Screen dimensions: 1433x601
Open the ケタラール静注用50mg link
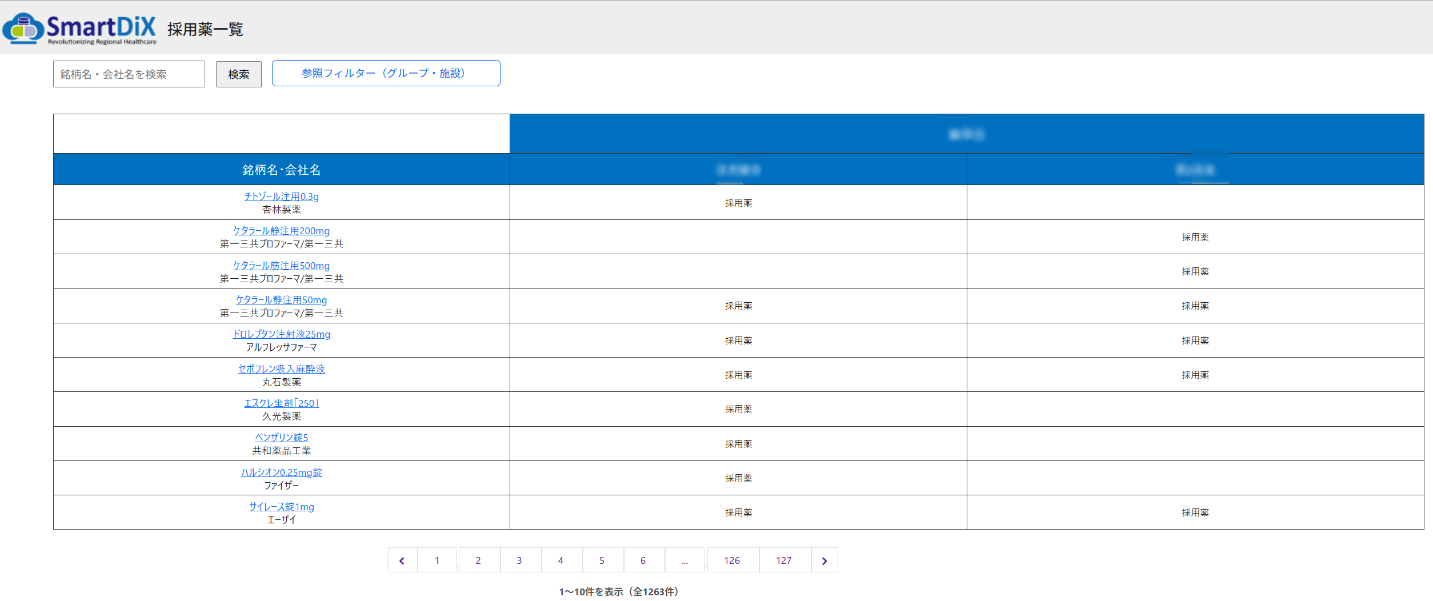coord(282,300)
